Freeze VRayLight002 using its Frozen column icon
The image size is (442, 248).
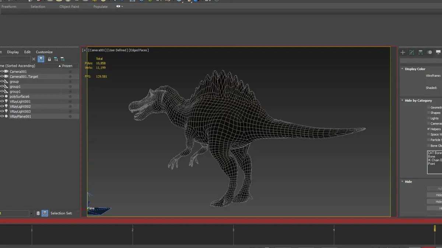(x=70, y=106)
